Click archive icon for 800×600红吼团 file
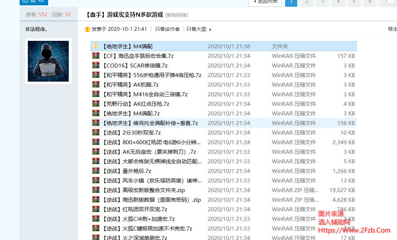 (96, 142)
